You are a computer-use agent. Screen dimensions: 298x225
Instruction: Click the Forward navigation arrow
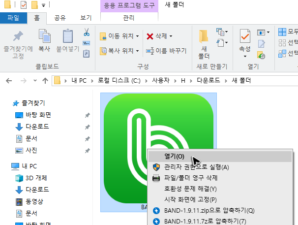tap(24, 81)
